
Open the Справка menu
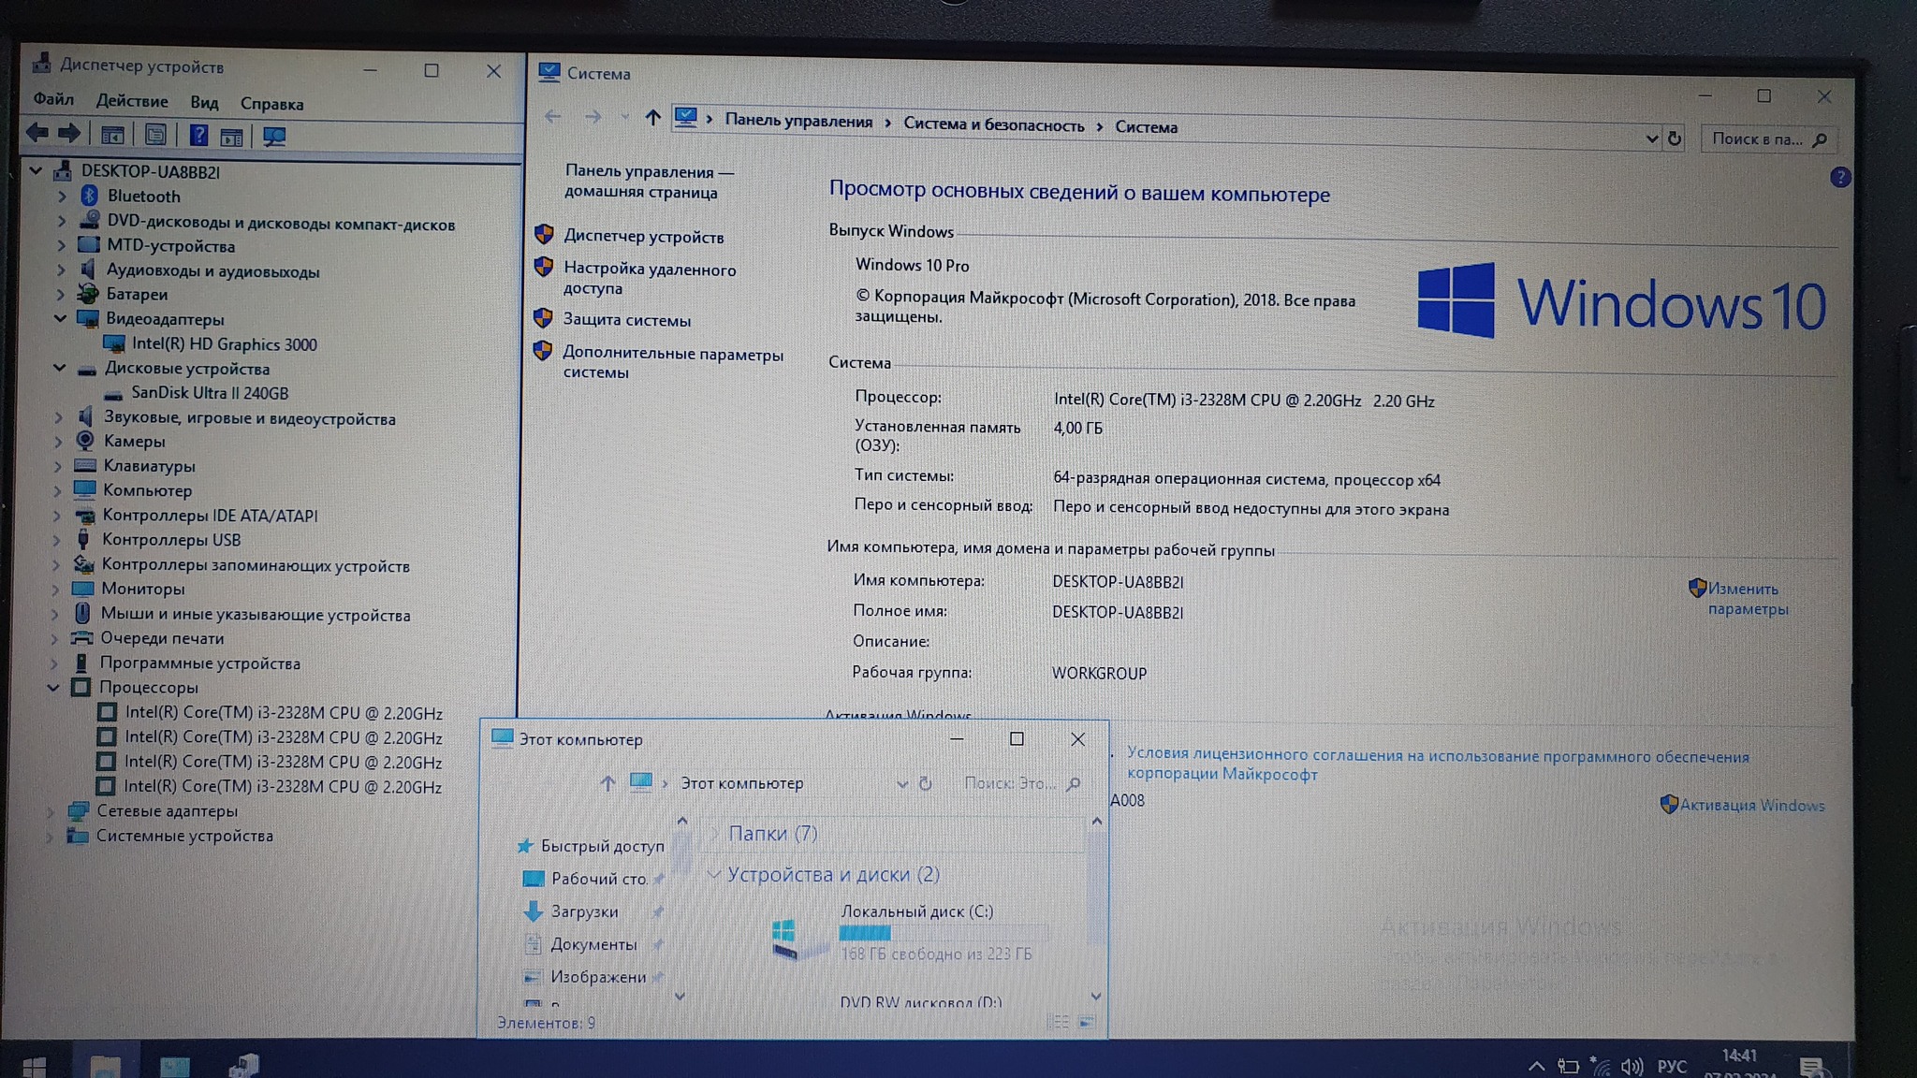[x=271, y=104]
